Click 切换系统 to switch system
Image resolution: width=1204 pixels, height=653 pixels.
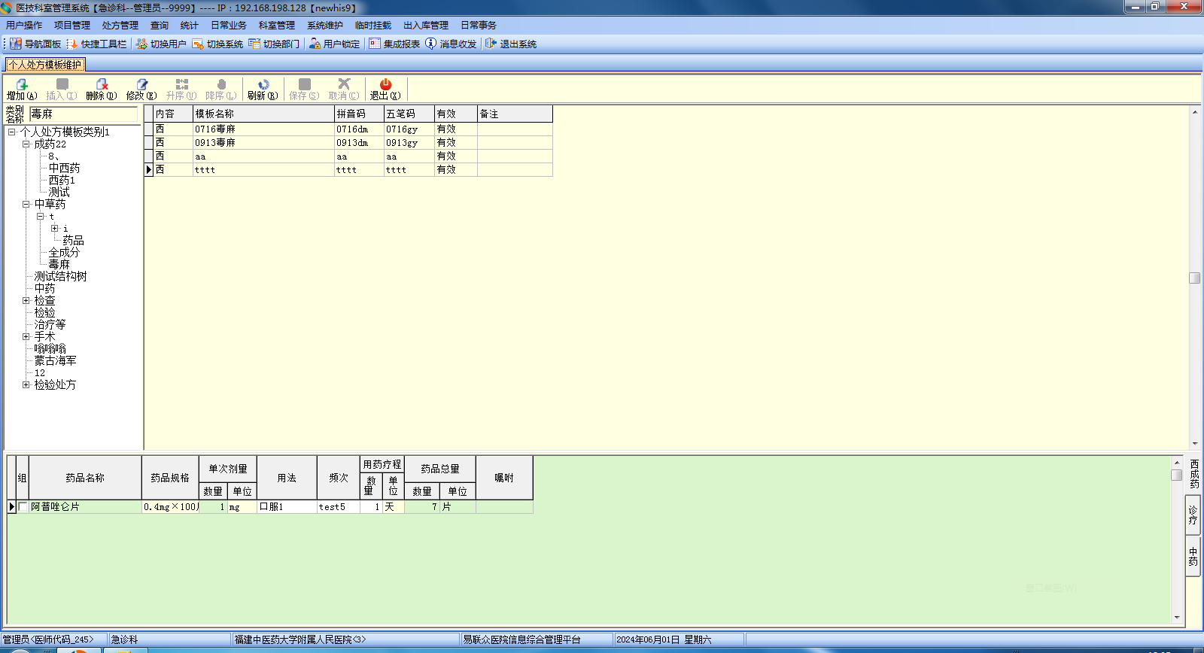coord(217,44)
